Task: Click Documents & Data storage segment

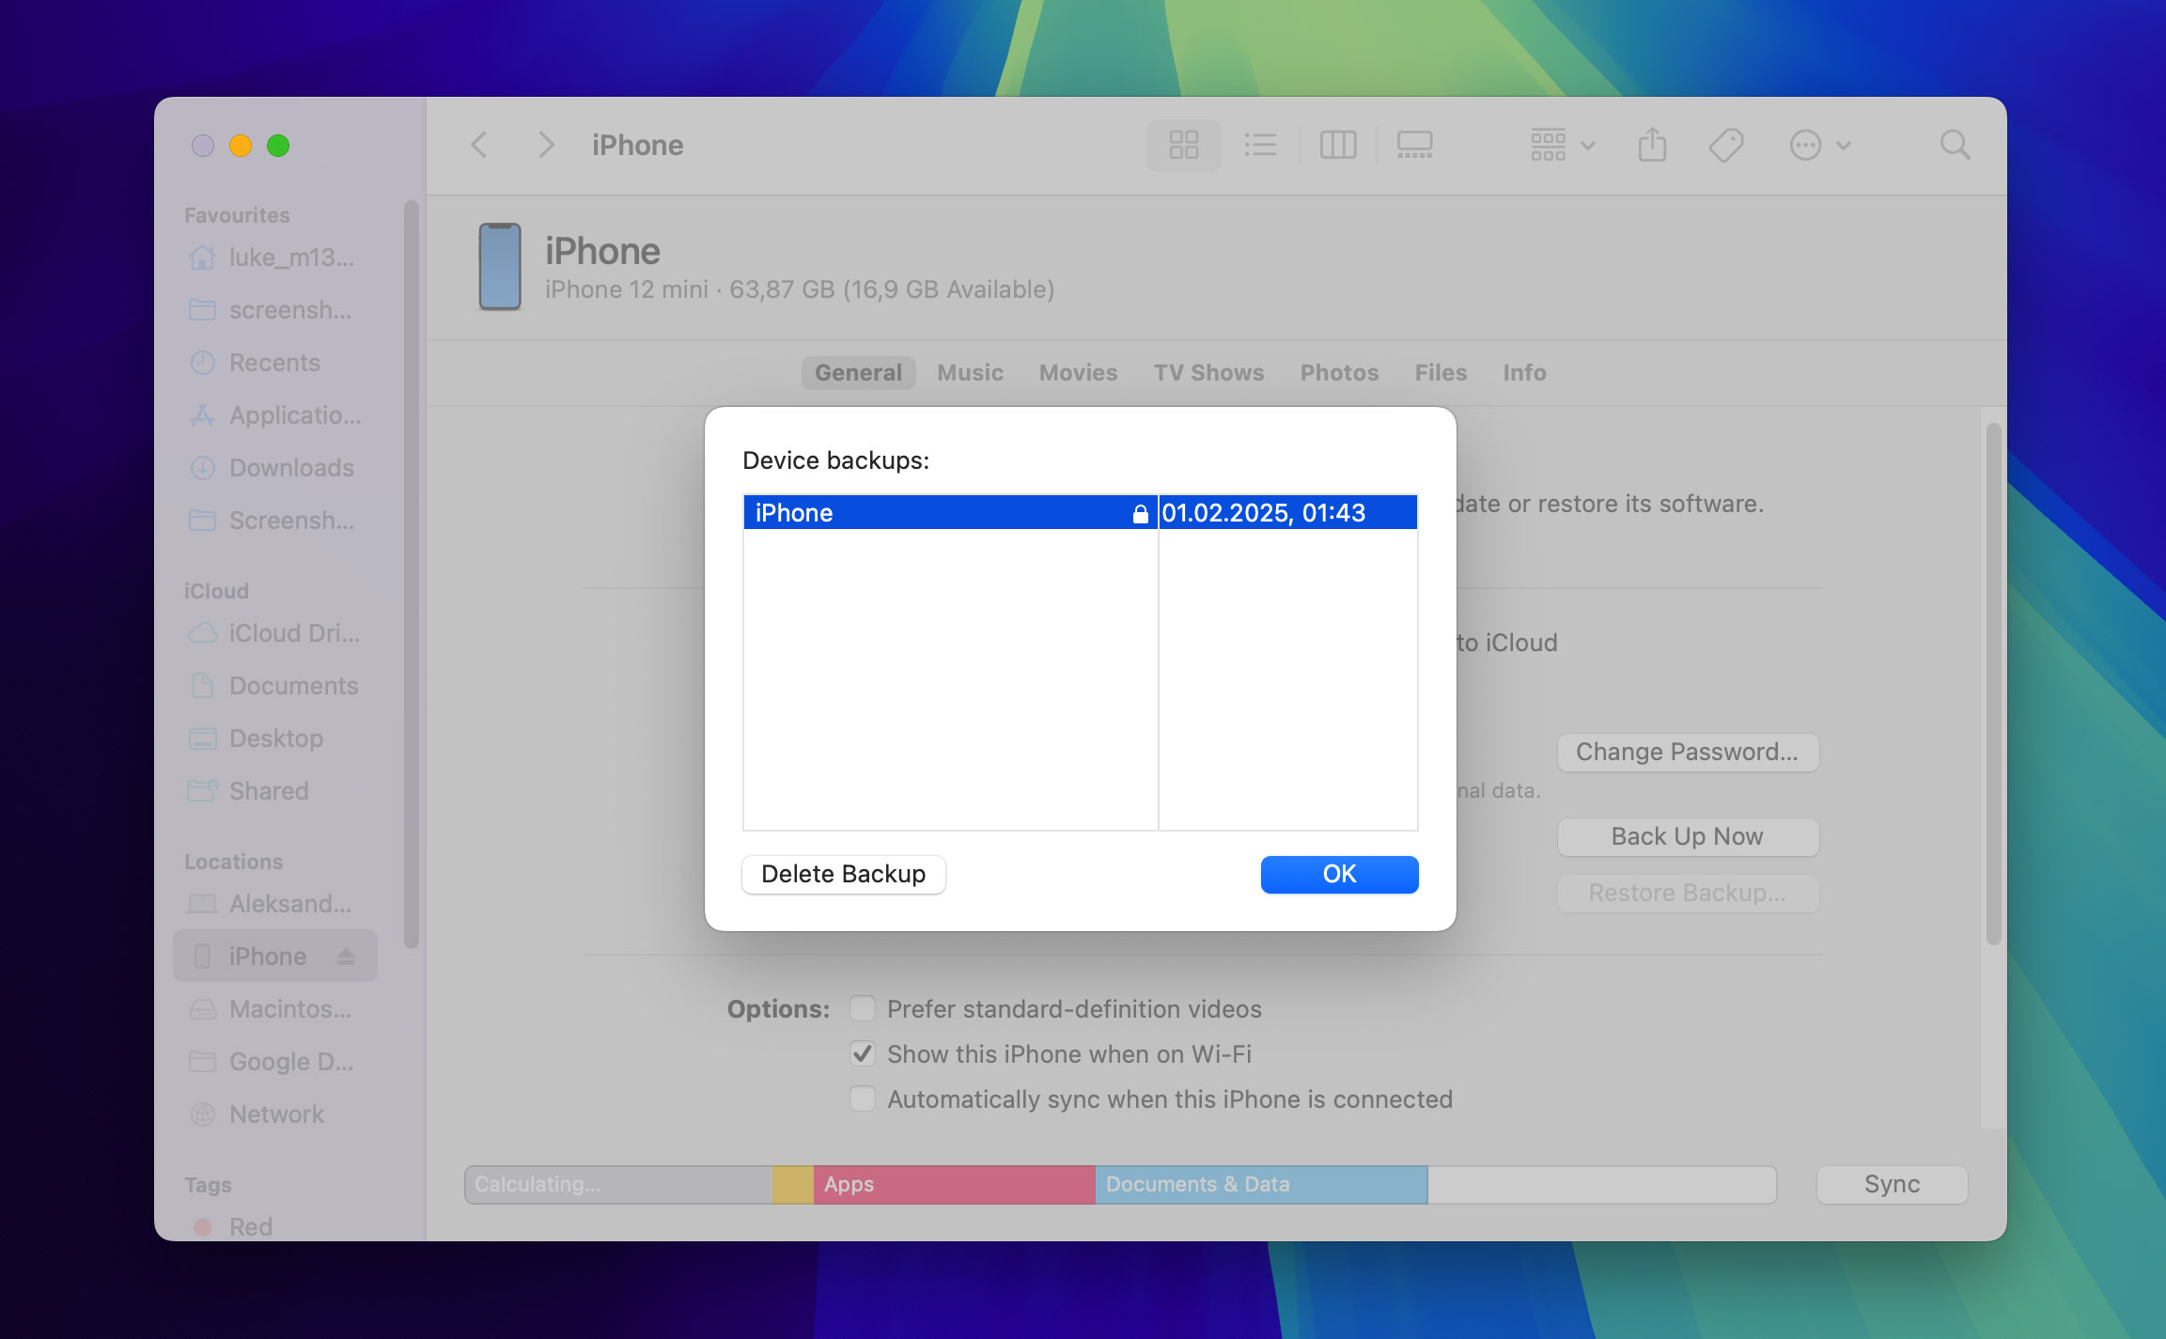Action: [x=1261, y=1185]
